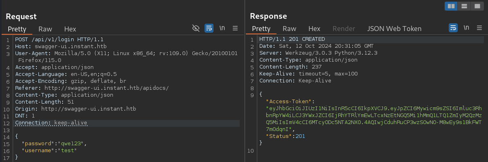Toggle word wrap icon in Response panel
The image size is (488, 162).
[453, 28]
